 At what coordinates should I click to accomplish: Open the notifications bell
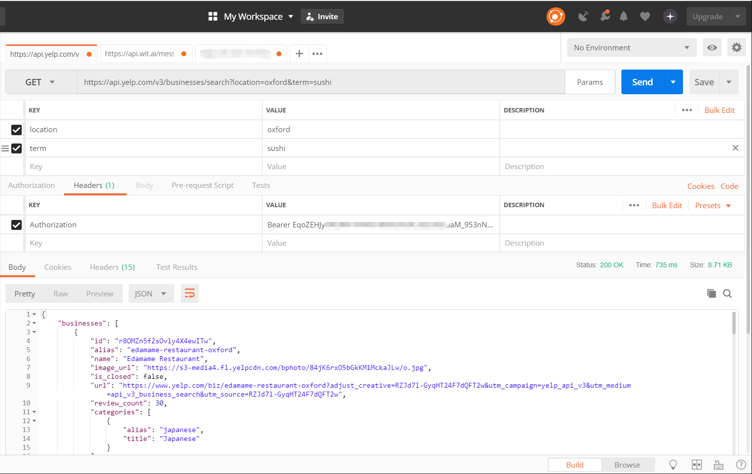pos(623,16)
